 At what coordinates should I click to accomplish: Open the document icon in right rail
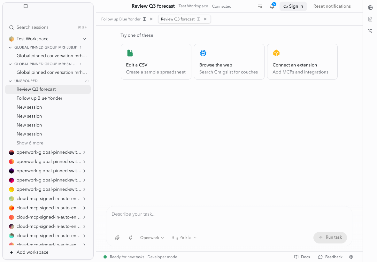[370, 19]
